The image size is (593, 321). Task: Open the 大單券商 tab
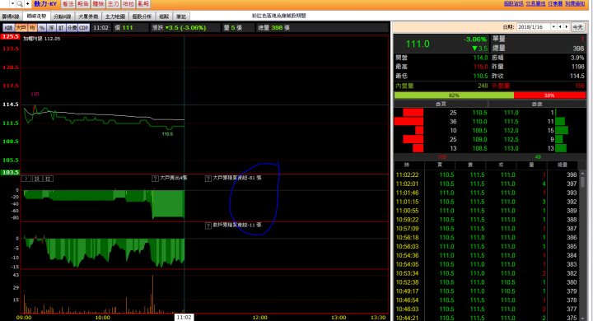88,16
